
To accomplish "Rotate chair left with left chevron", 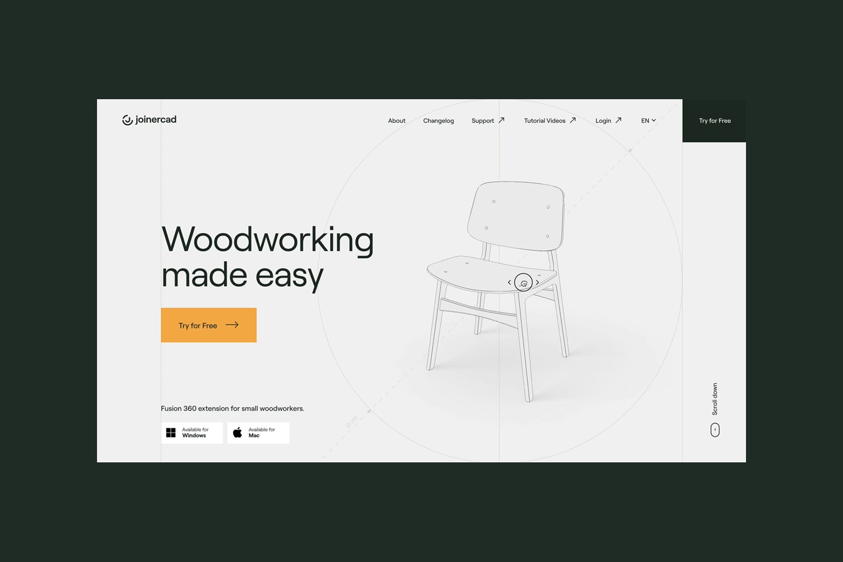I will click(x=509, y=282).
